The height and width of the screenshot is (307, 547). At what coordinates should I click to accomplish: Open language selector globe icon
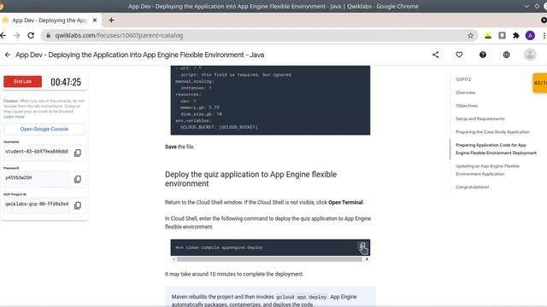click(x=506, y=55)
